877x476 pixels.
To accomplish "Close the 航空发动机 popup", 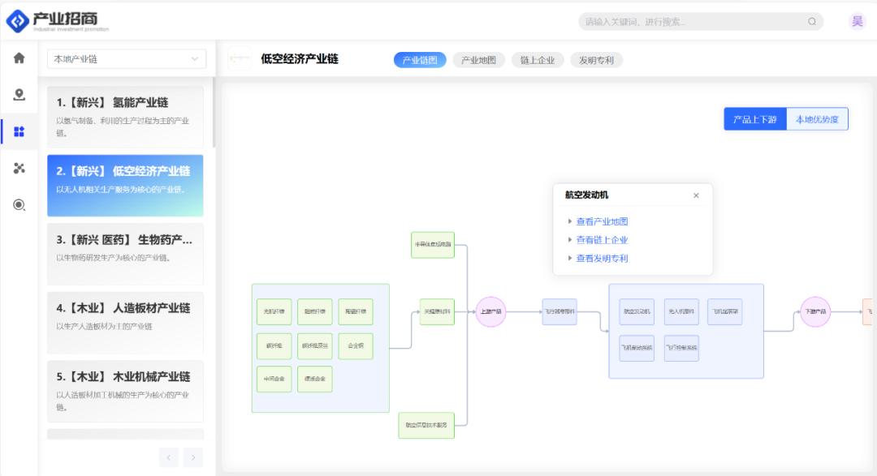I will [x=696, y=195].
